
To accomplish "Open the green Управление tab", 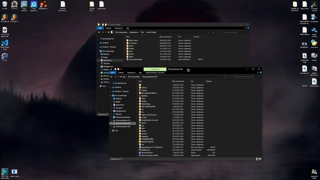I will tap(155, 69).
